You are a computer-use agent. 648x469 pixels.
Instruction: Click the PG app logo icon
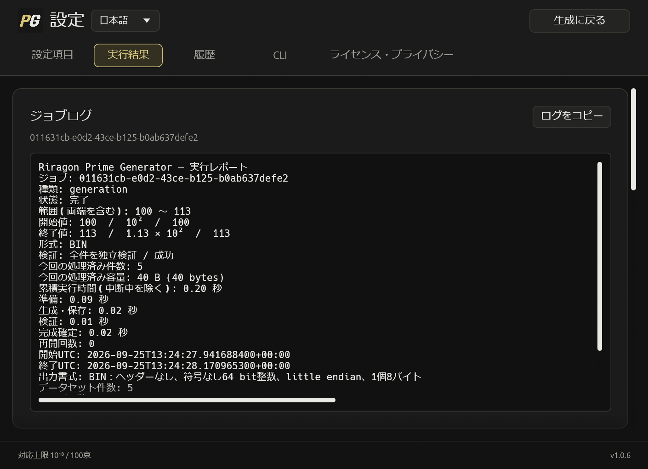click(30, 21)
